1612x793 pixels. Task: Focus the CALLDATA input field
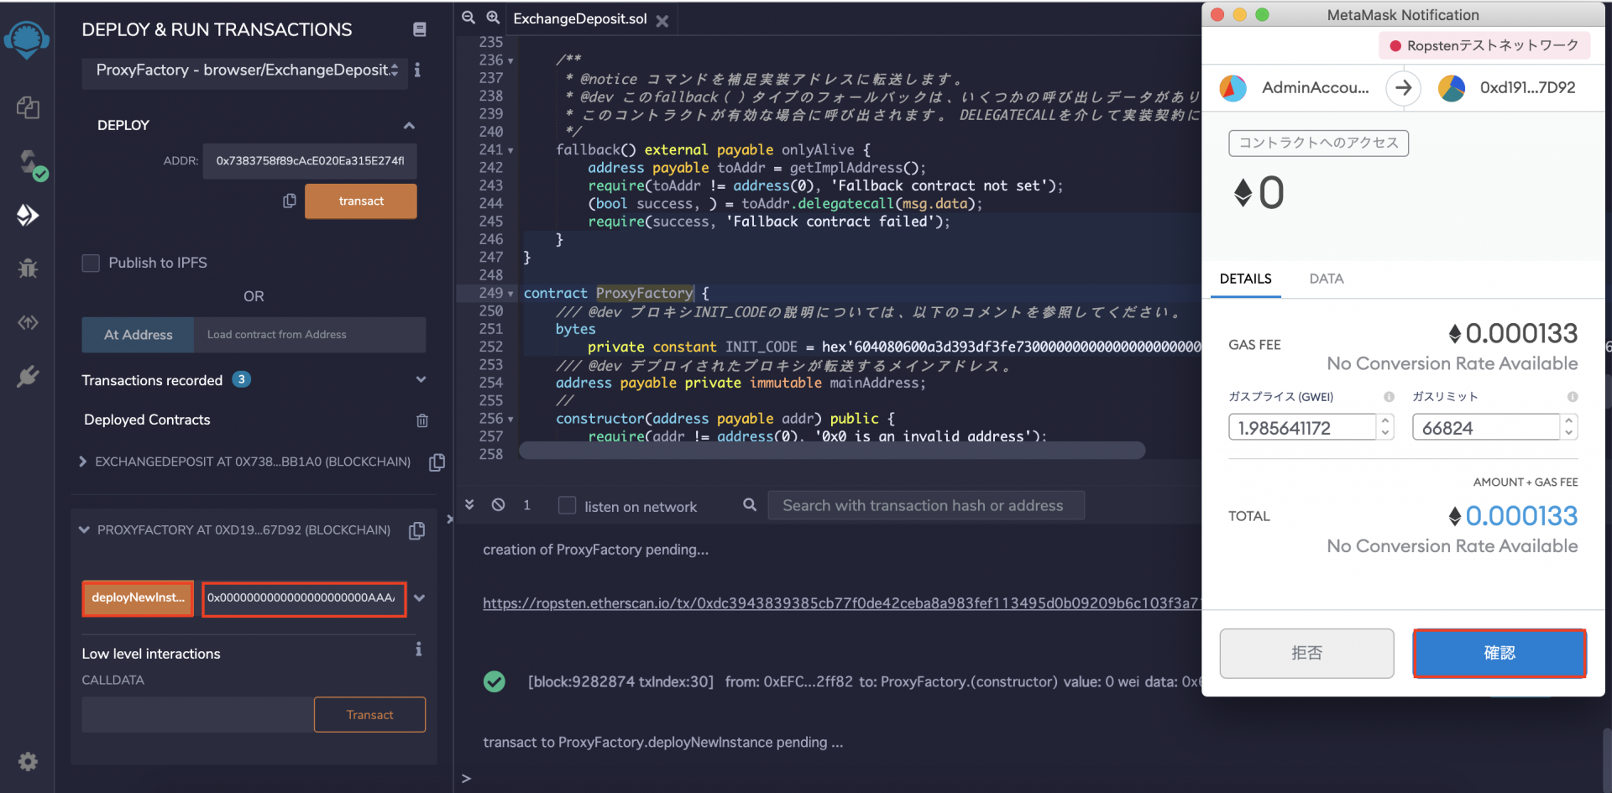coord(198,715)
